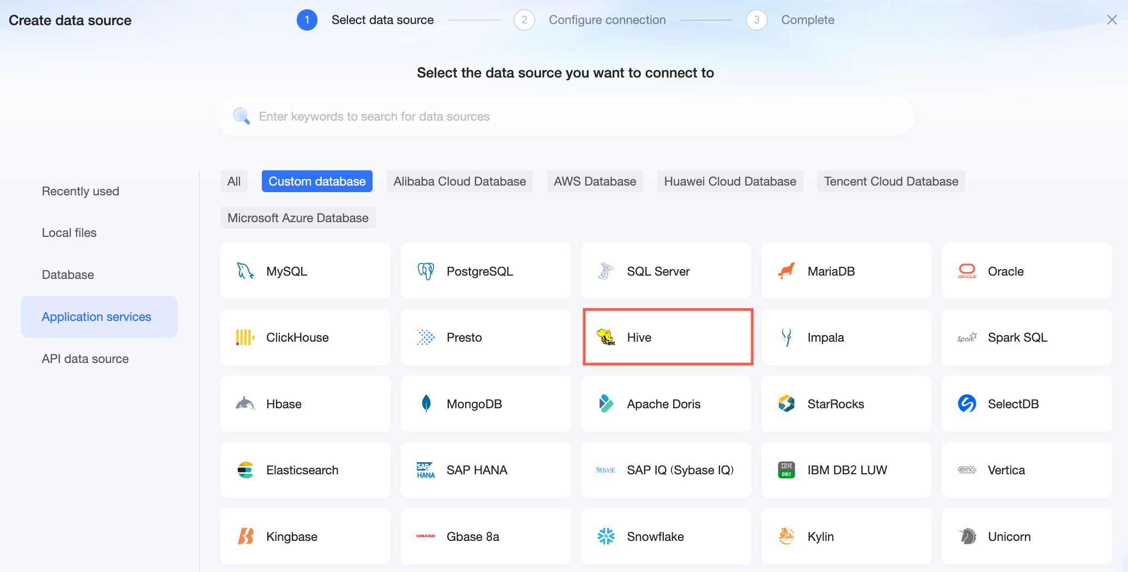This screenshot has height=572, width=1128.
Task: Click the data source search field
Action: click(565, 116)
